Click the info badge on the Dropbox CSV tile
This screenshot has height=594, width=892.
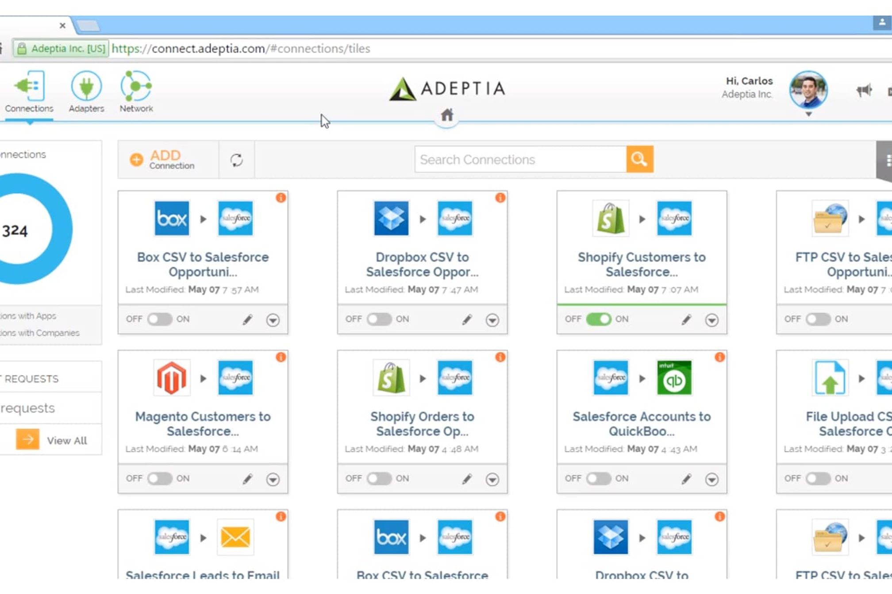[x=500, y=198]
